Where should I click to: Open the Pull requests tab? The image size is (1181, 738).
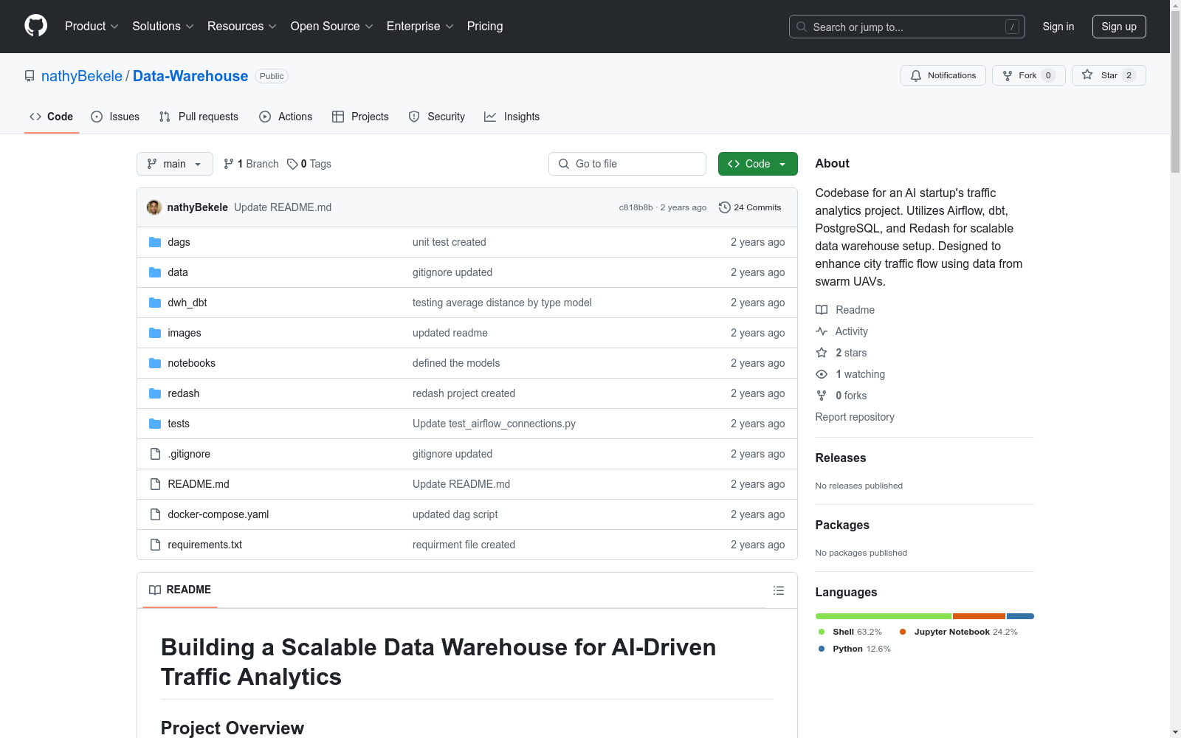tap(199, 117)
